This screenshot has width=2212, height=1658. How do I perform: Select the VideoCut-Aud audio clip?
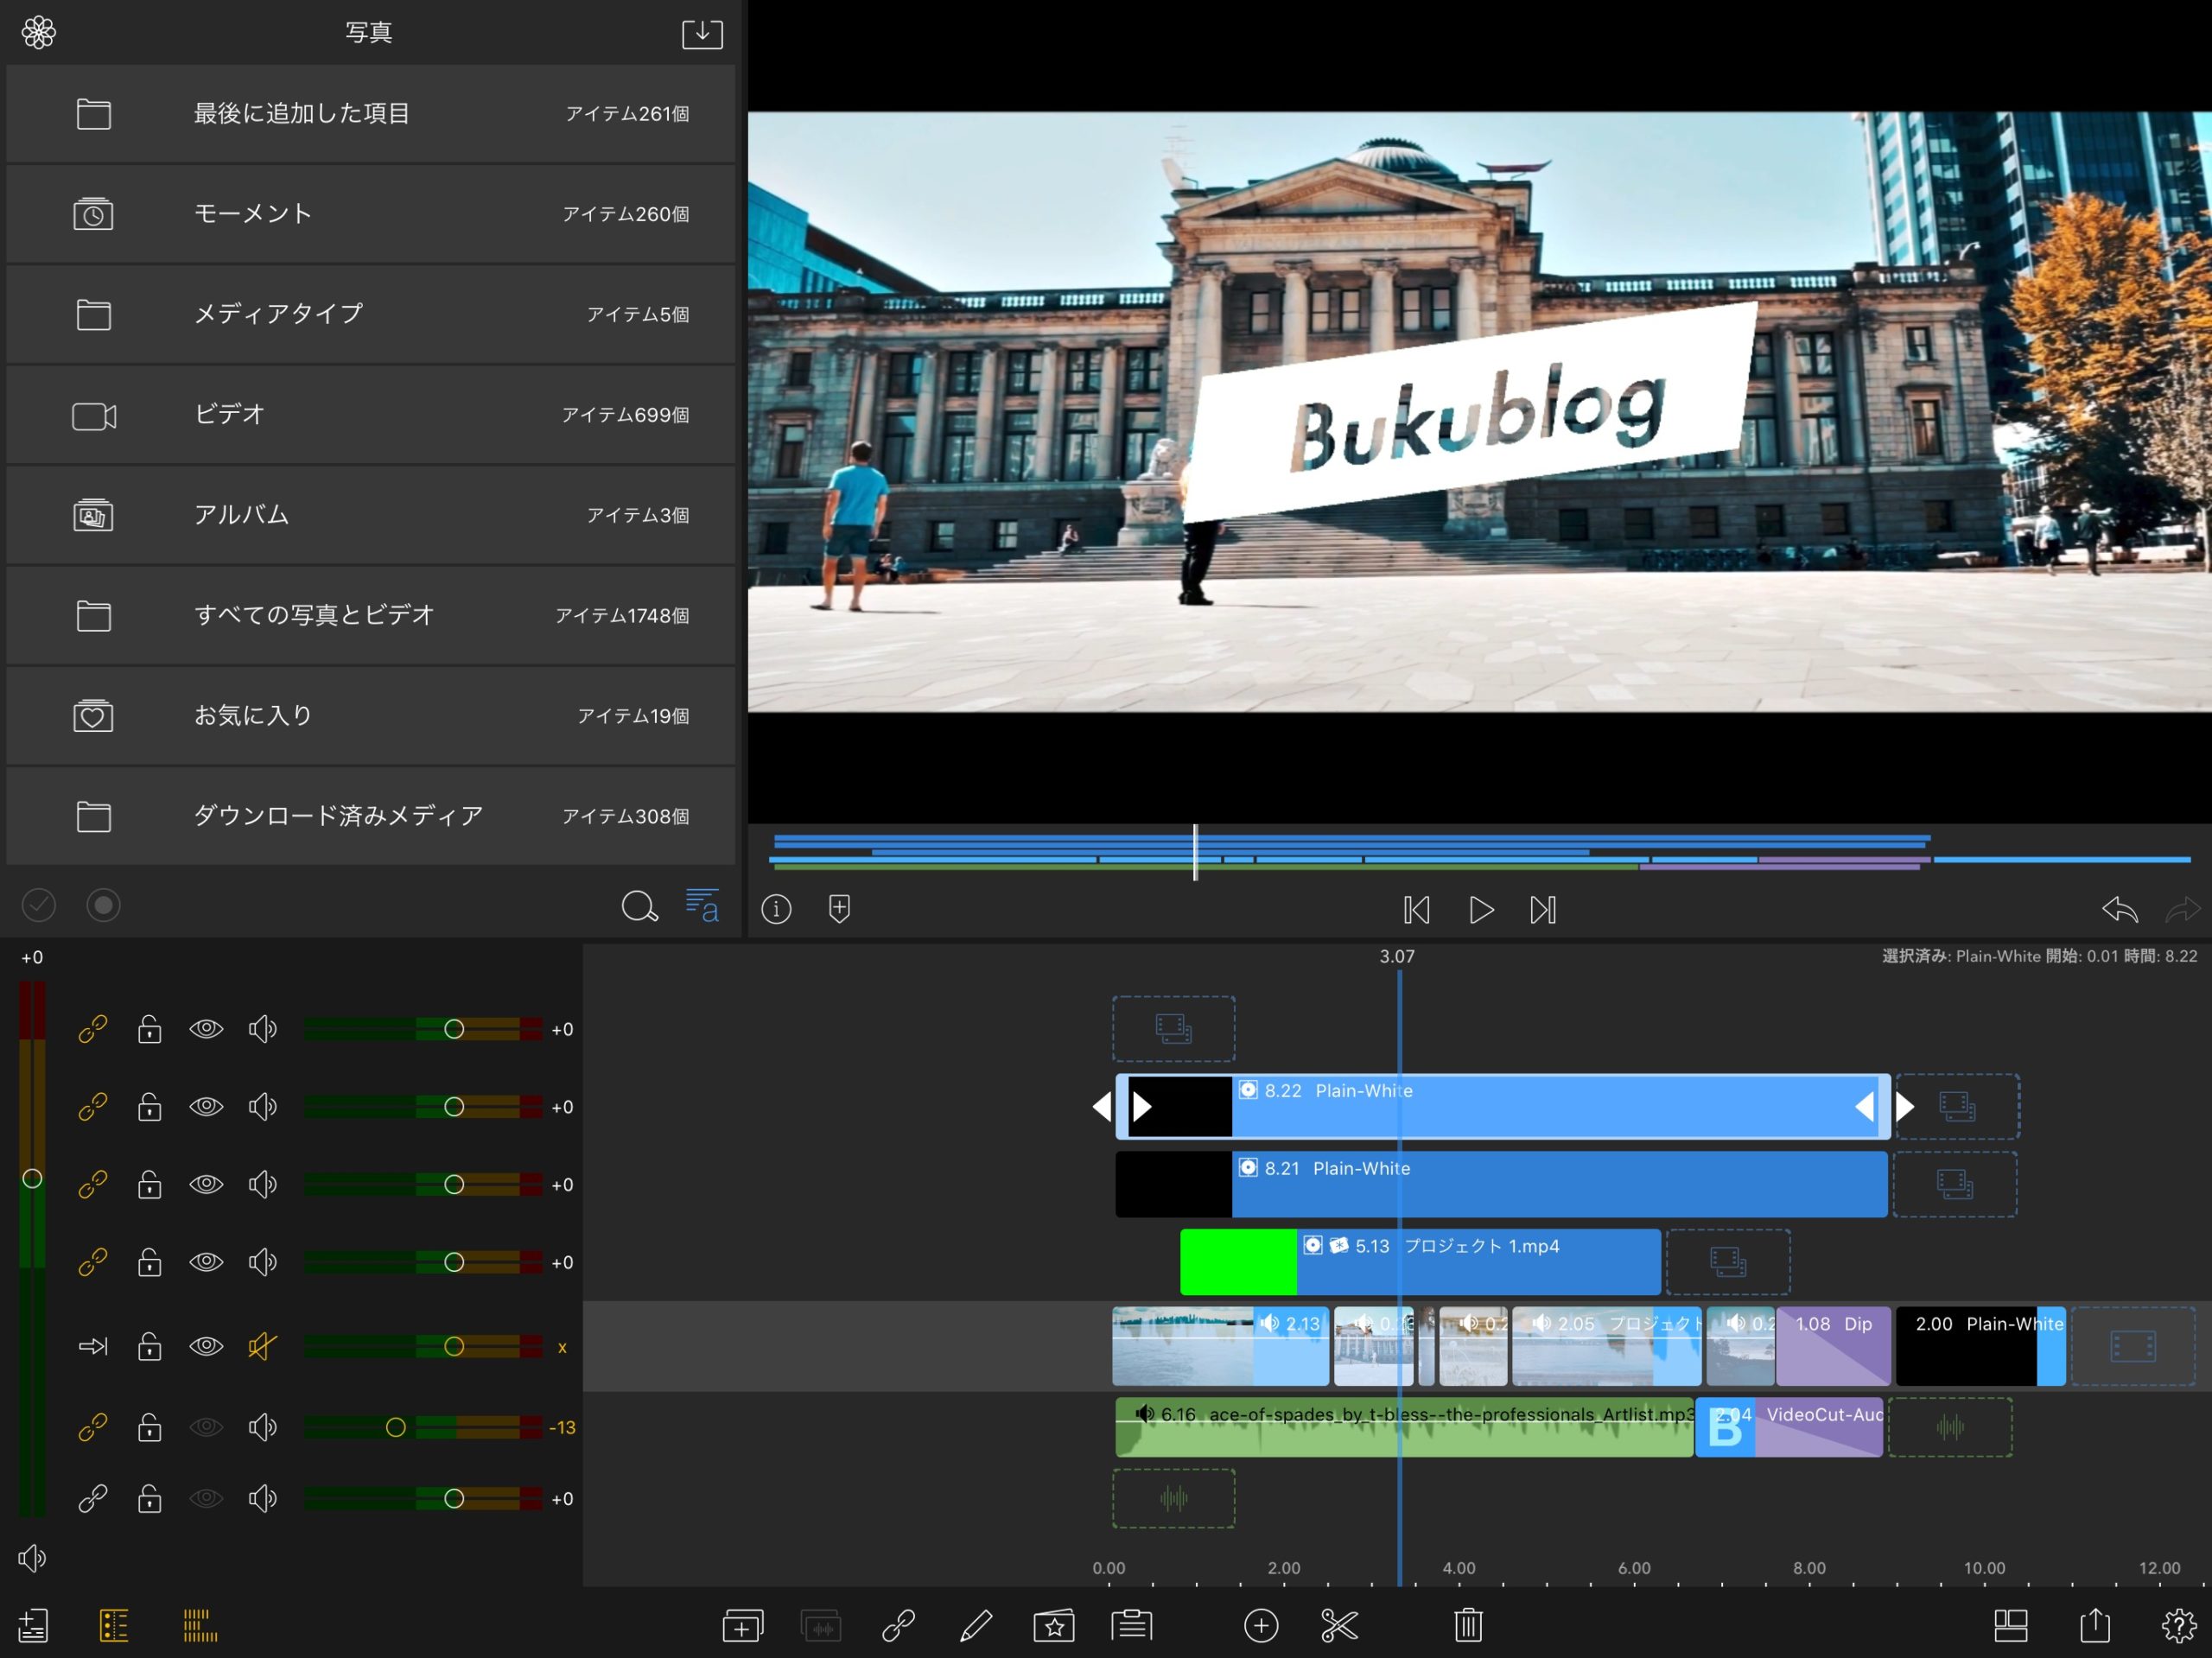[x=1790, y=1427]
